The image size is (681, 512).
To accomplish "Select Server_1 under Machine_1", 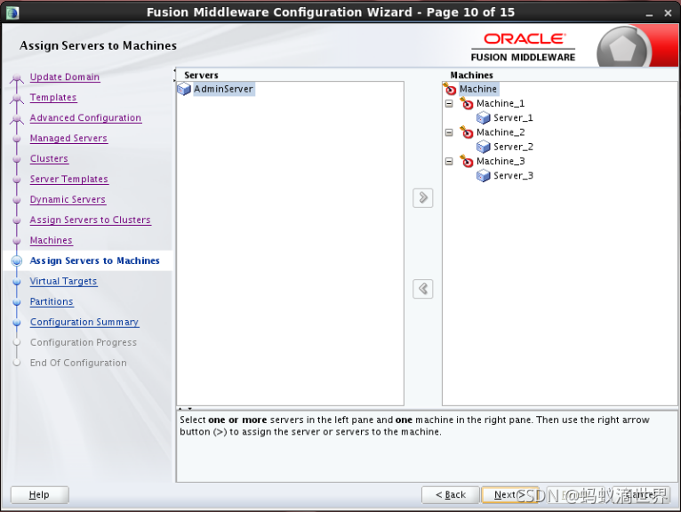I will 513,117.
